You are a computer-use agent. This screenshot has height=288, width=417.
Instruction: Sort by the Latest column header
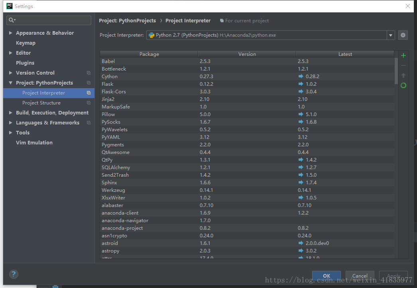coord(345,54)
